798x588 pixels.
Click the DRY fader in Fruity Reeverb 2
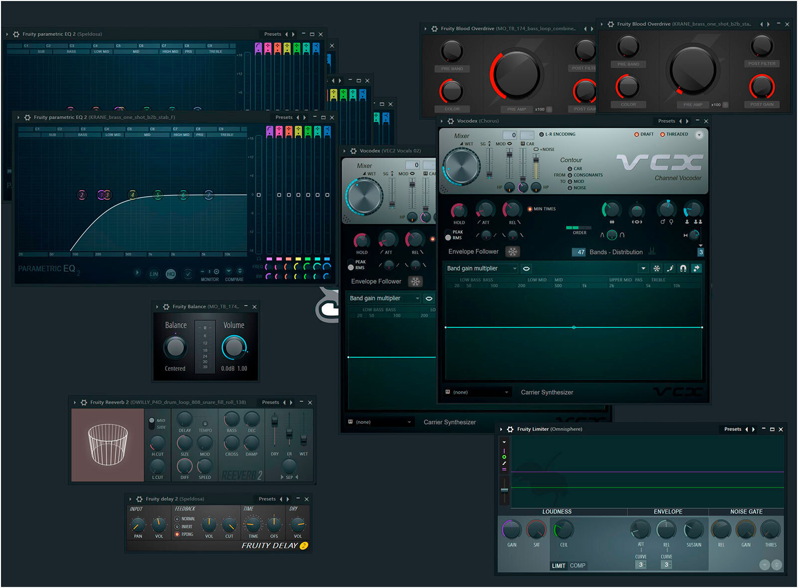tap(274, 422)
